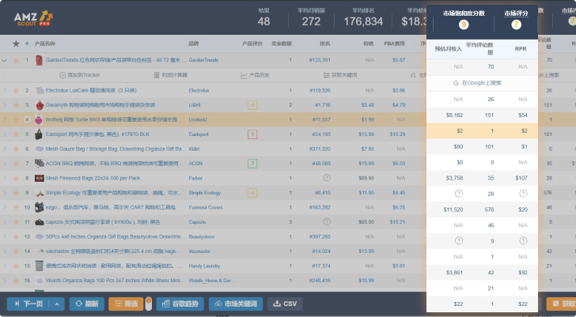Click the 下一页 next page button
576x317 pixels.
pyautogui.click(x=29, y=304)
